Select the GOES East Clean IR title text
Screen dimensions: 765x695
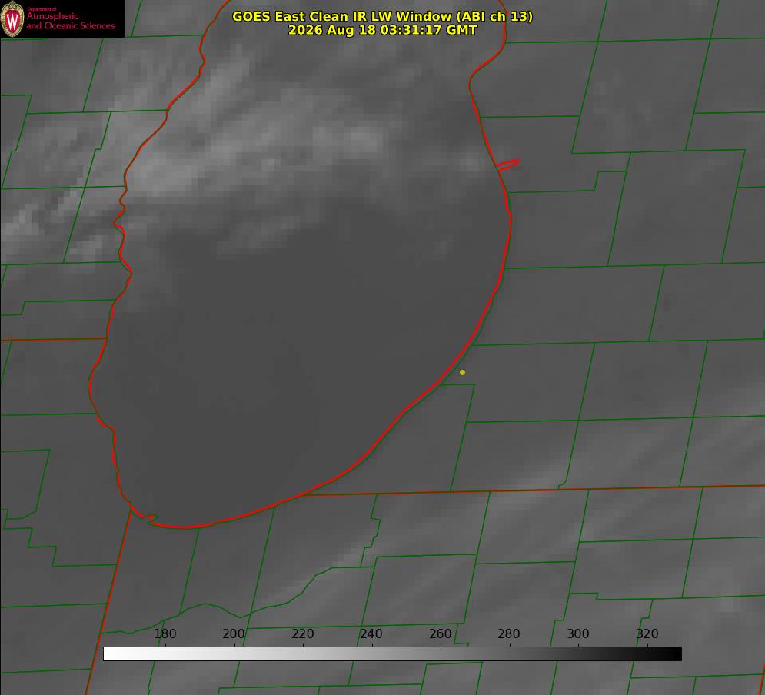[x=383, y=16]
